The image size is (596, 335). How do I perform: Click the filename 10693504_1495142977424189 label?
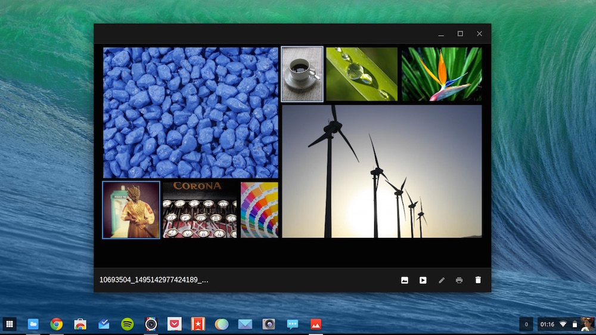coord(154,280)
